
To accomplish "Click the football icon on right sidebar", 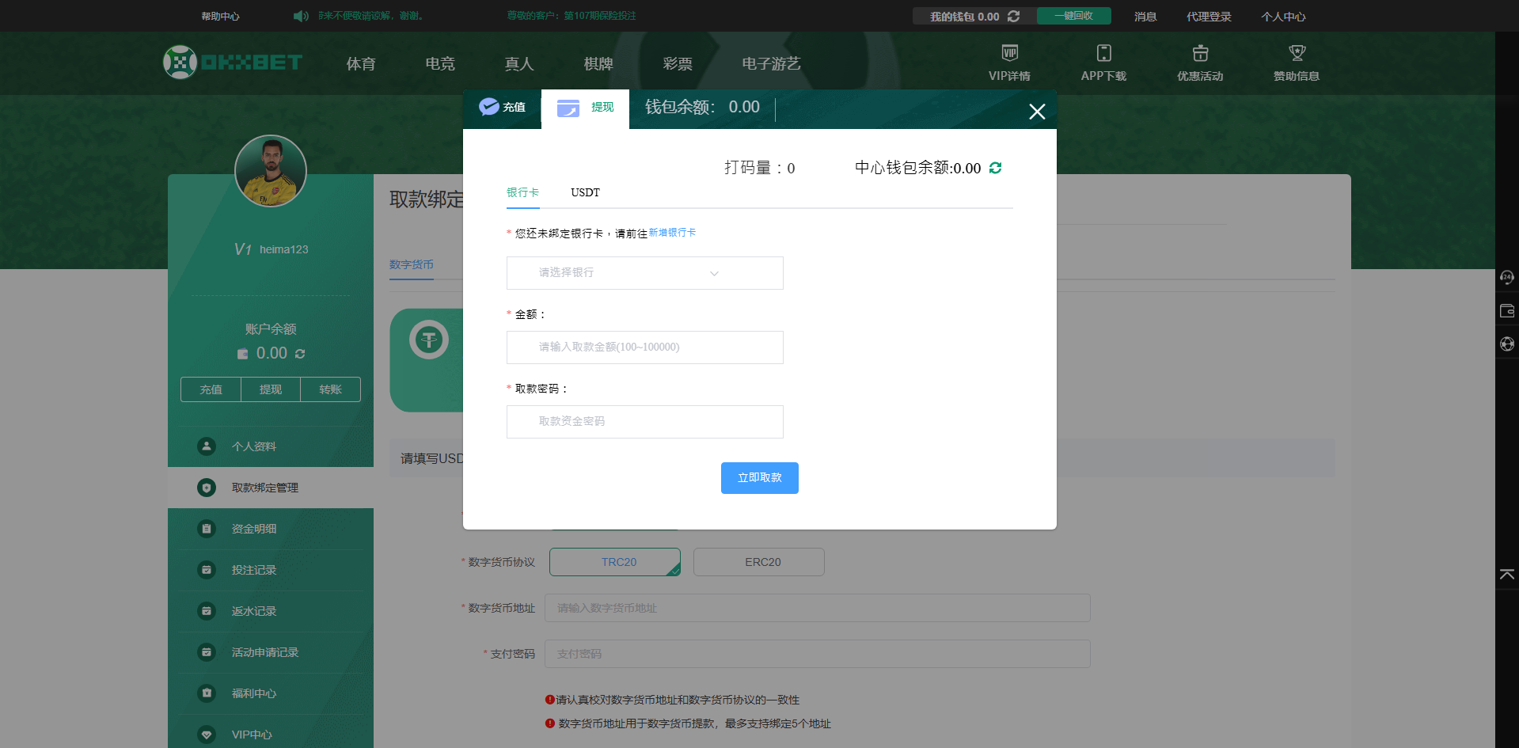I will click(1507, 344).
